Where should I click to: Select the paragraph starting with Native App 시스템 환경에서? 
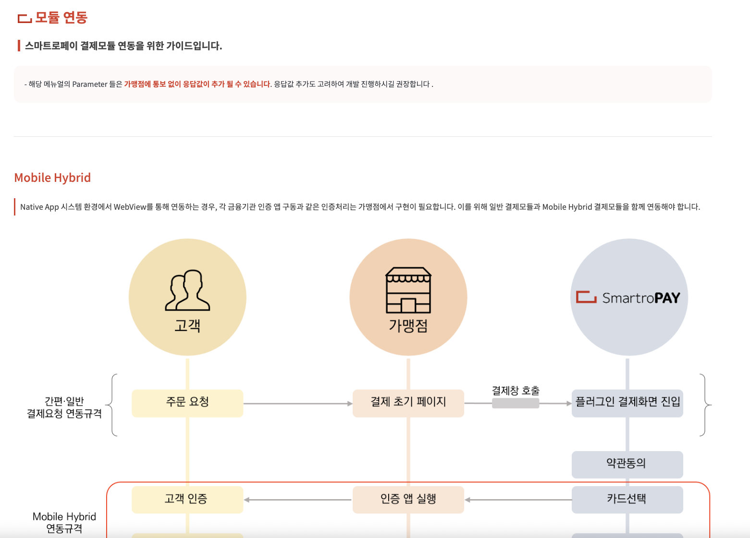point(360,207)
